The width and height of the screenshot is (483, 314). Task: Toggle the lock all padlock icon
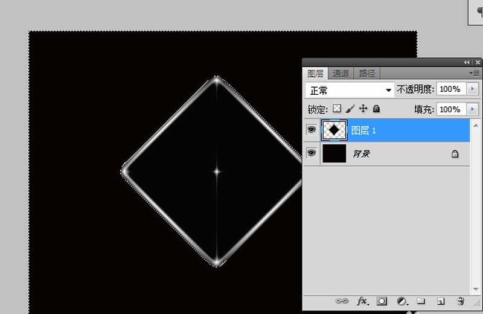point(376,109)
